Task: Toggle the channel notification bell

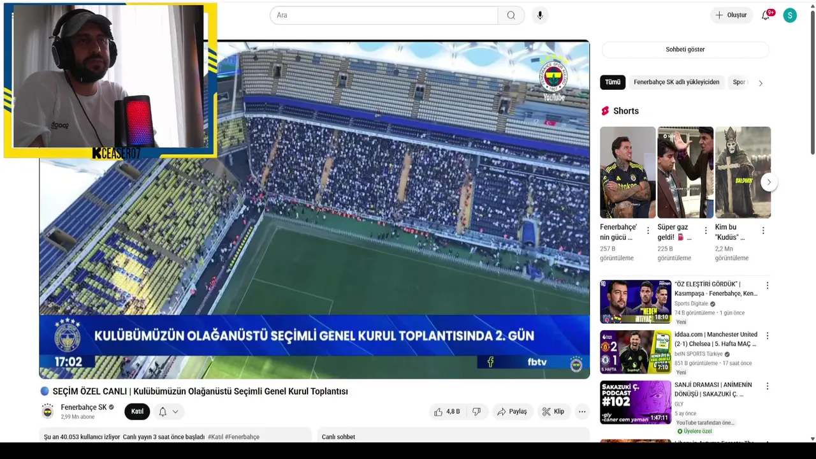Action: [x=163, y=412]
